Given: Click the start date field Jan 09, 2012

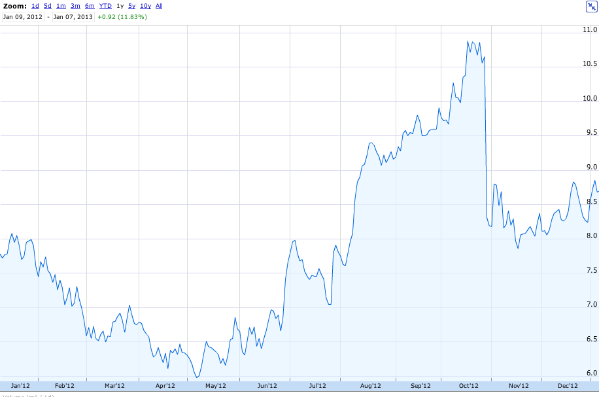Looking at the screenshot, I should tap(23, 17).
